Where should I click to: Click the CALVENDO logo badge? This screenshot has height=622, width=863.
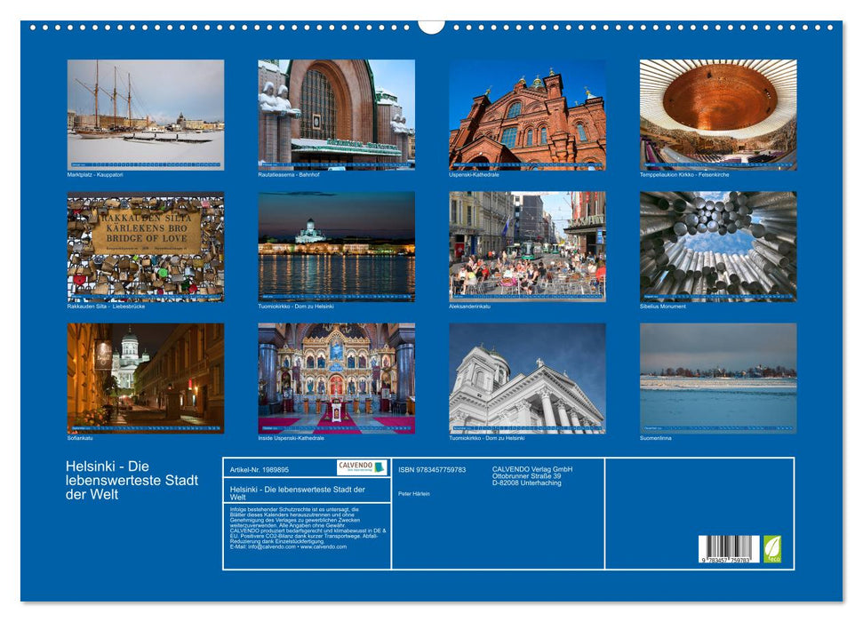pos(362,467)
